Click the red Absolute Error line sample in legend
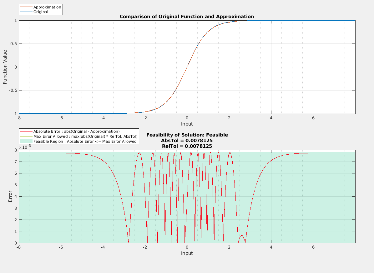Image resolution: width=374 pixels, height=273 pixels. pyautogui.click(x=26, y=131)
